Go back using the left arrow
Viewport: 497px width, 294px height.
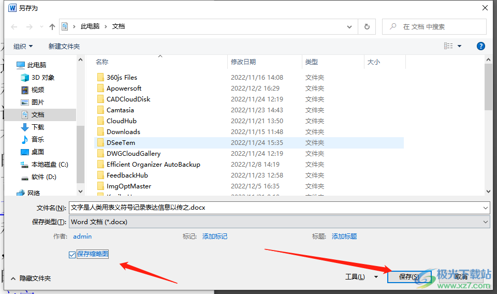tap(14, 27)
